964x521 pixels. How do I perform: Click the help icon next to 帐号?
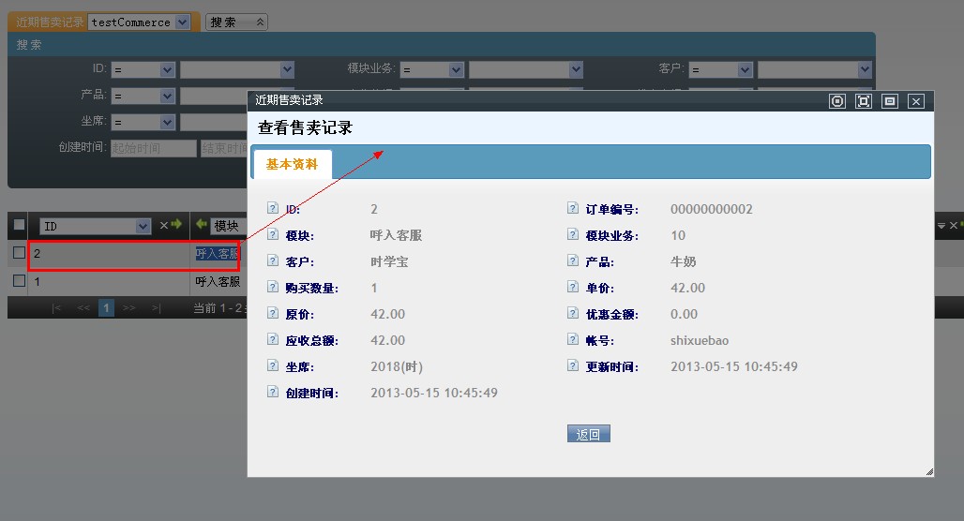point(573,340)
